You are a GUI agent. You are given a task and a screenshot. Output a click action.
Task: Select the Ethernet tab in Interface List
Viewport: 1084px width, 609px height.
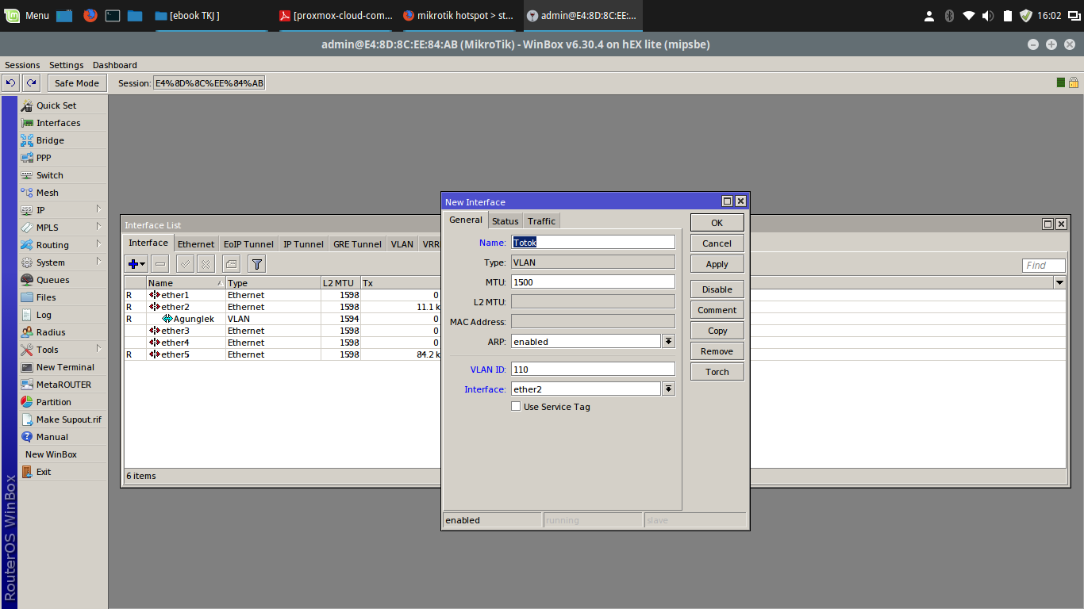[x=196, y=244]
